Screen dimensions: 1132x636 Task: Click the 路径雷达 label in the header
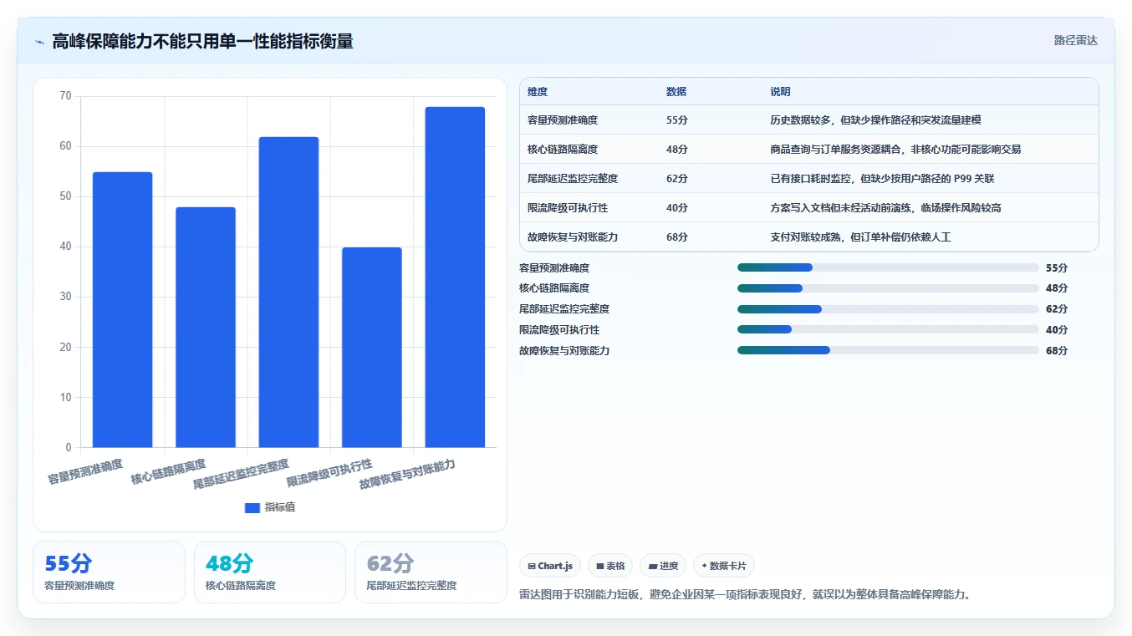tap(1075, 40)
